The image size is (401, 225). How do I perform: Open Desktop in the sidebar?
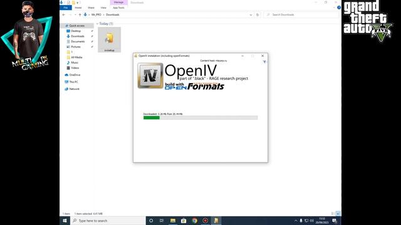(76, 31)
